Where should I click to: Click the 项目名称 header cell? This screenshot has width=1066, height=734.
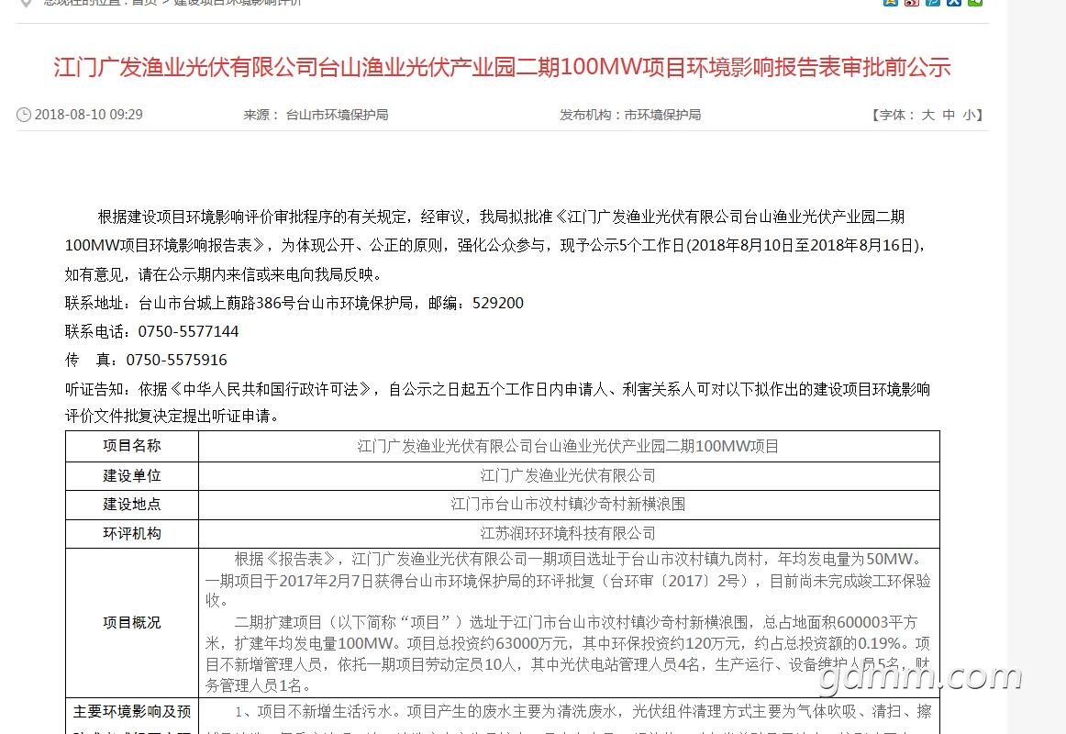coord(132,446)
